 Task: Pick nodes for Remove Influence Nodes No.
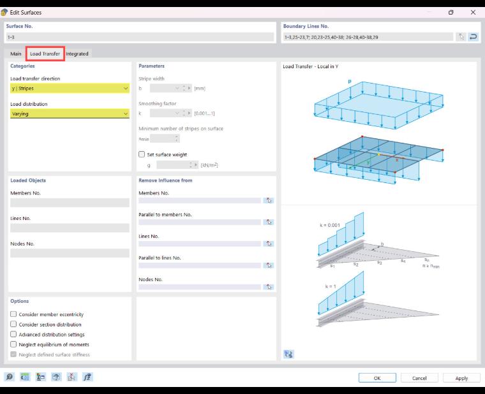[269, 287]
